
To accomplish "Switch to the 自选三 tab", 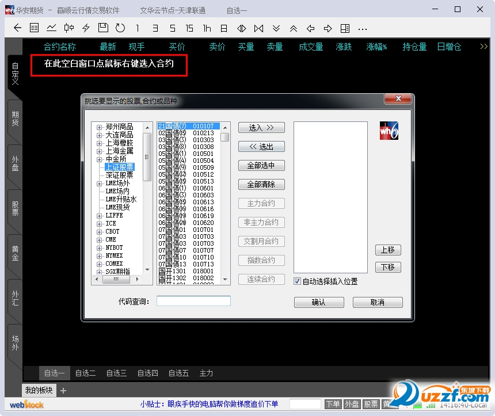I will coord(116,373).
